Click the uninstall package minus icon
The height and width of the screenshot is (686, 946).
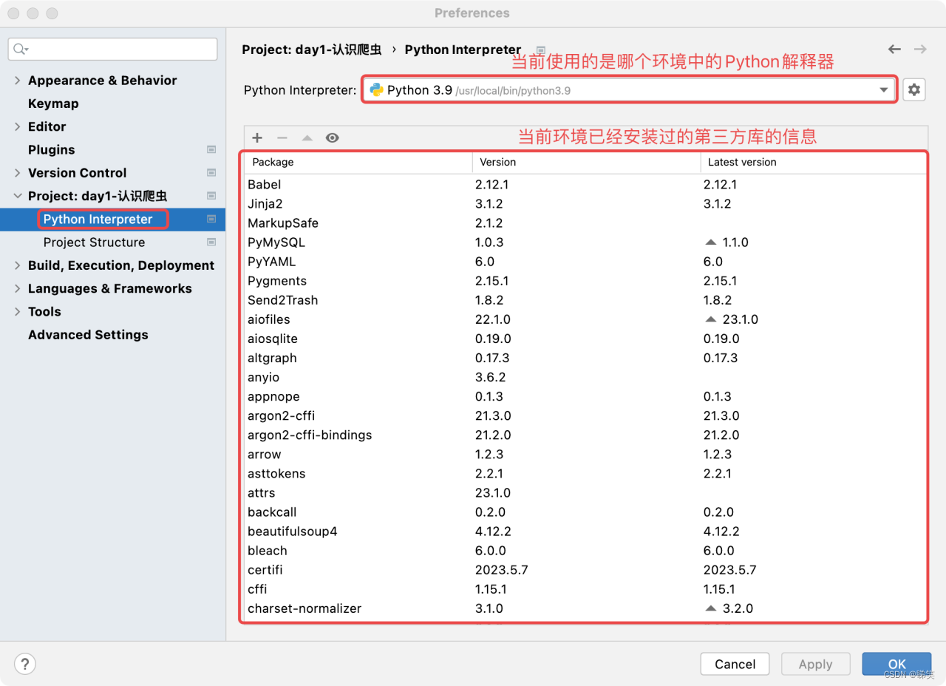(282, 137)
